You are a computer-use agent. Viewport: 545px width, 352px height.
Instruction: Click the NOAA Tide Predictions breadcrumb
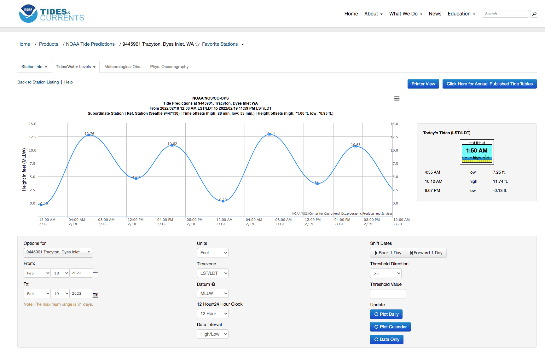(90, 44)
